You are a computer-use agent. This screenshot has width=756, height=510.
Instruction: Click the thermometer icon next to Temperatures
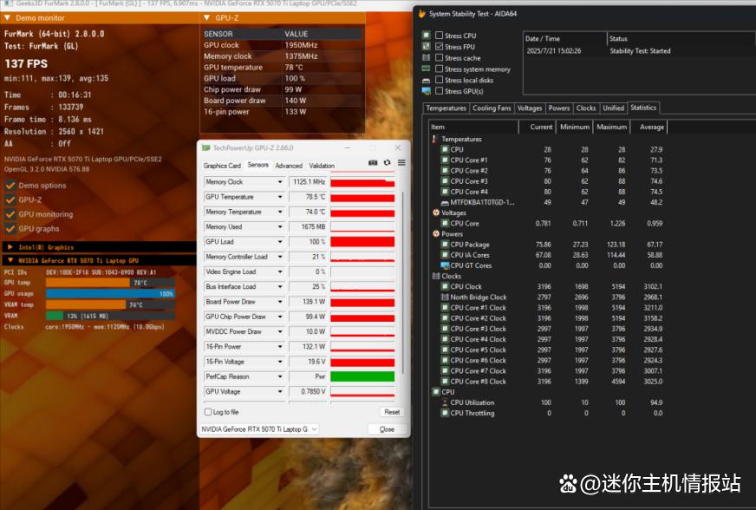435,139
